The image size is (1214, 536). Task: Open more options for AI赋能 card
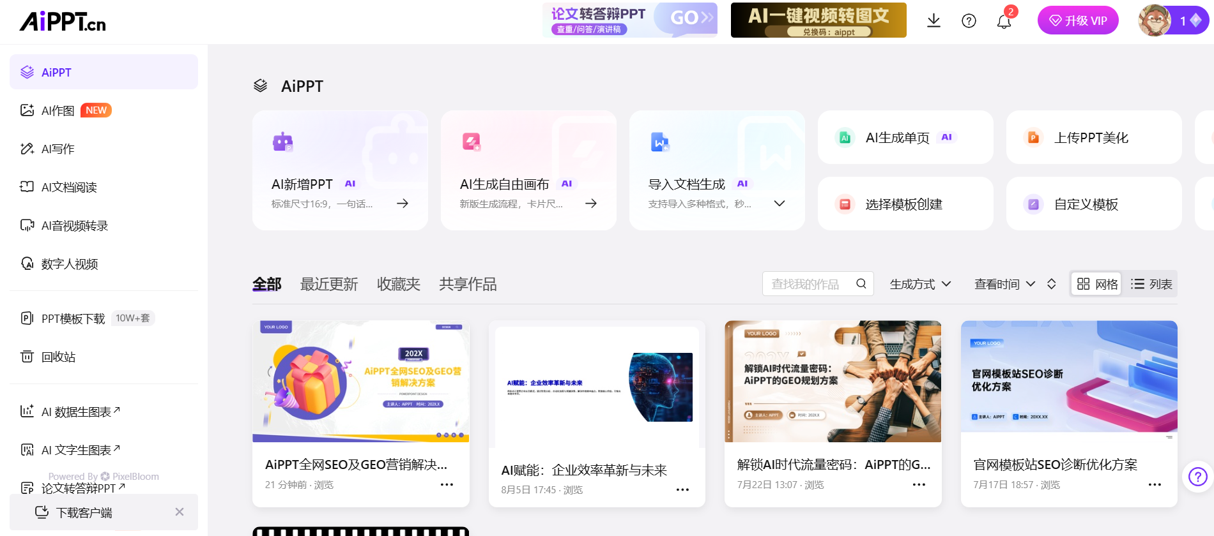(x=682, y=490)
